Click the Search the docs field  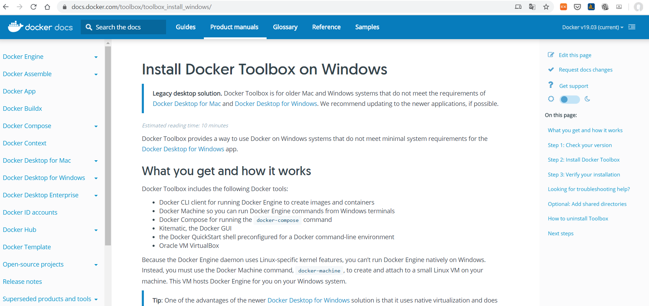click(x=123, y=27)
